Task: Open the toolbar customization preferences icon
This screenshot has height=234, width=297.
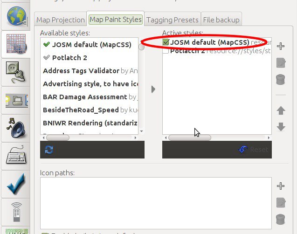Action: (16, 100)
